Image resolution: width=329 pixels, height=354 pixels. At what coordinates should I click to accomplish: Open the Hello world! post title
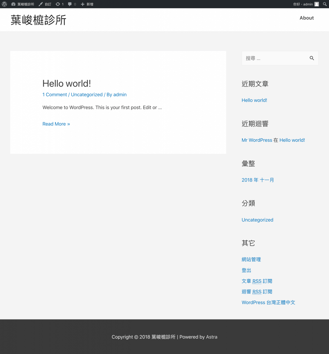[67, 83]
